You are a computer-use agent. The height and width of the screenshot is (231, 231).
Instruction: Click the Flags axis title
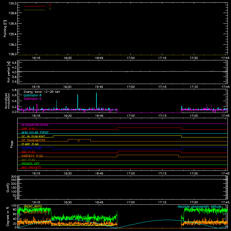12,144
